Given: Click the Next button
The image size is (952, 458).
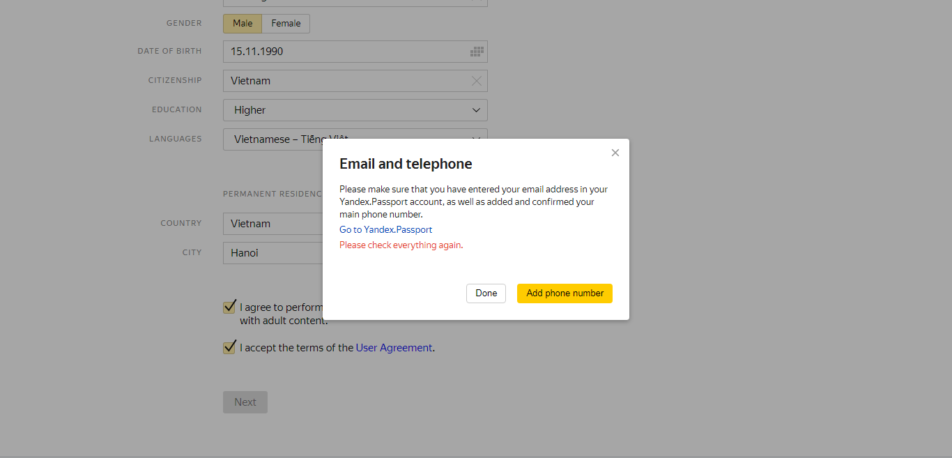Looking at the screenshot, I should (x=245, y=402).
